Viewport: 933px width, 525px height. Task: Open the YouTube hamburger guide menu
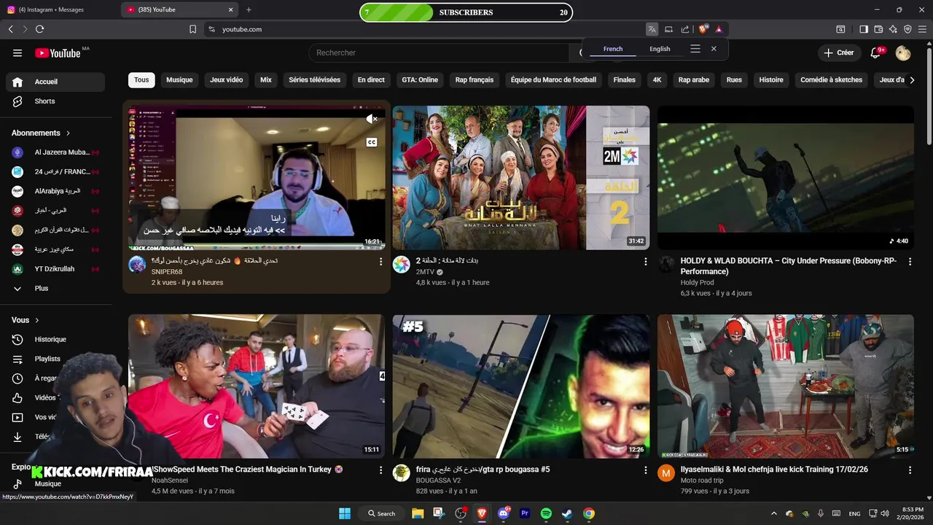[17, 52]
